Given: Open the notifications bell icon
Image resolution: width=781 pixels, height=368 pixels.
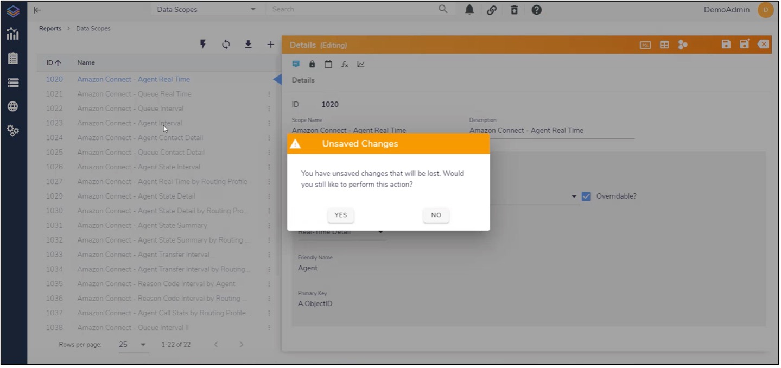Looking at the screenshot, I should tap(469, 10).
